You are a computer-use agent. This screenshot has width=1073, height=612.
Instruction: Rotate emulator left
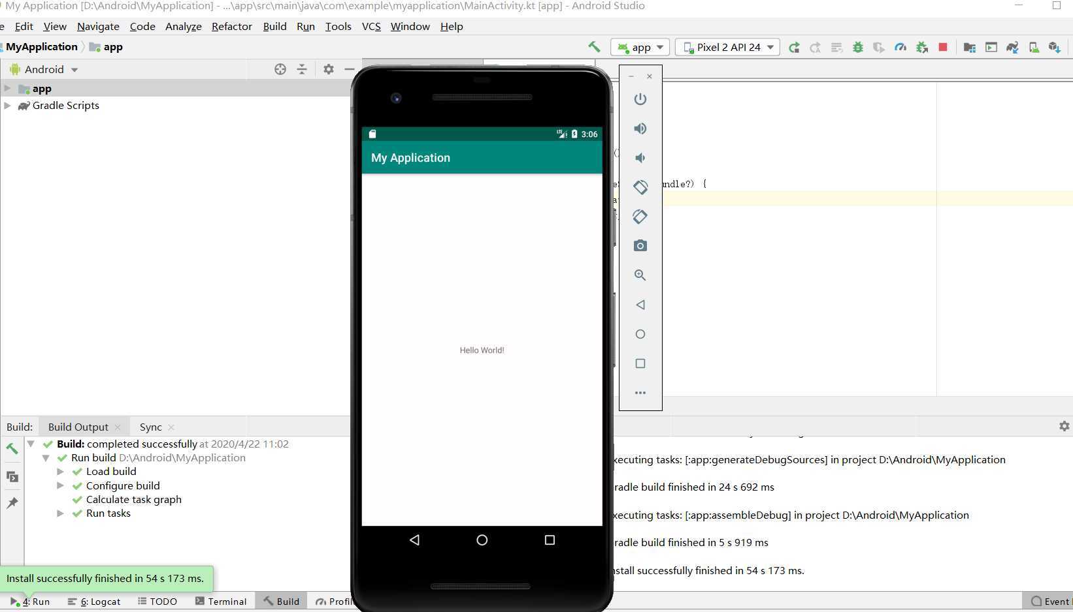tap(640, 187)
